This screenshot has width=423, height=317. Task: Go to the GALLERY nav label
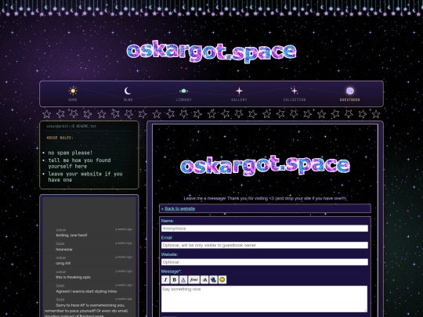coord(239,99)
